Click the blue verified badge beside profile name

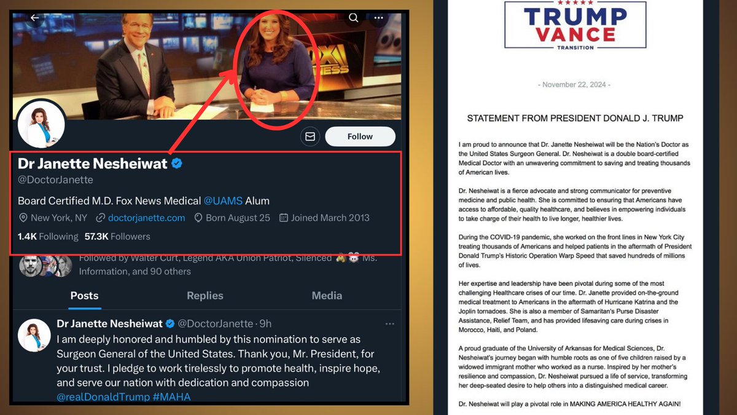click(177, 164)
